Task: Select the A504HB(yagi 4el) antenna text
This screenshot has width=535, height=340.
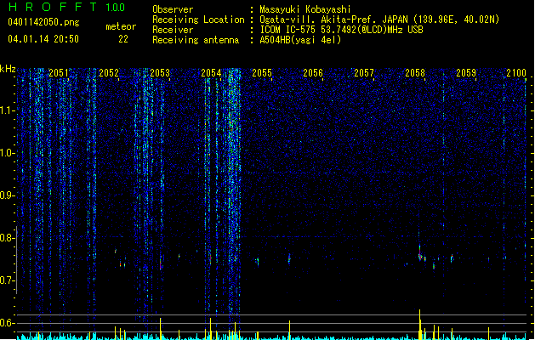Action: coord(300,40)
